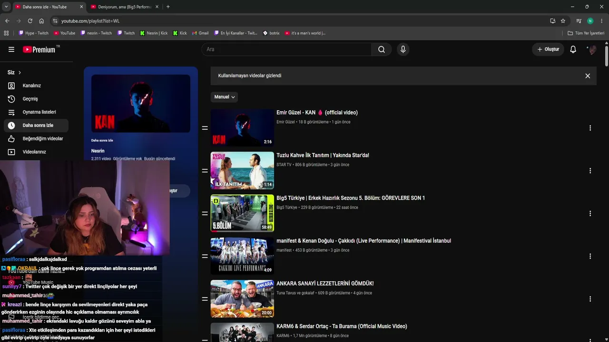
Task: Play the Big5 Türkiye 5.Bölüm thumbnail
Action: click(242, 213)
